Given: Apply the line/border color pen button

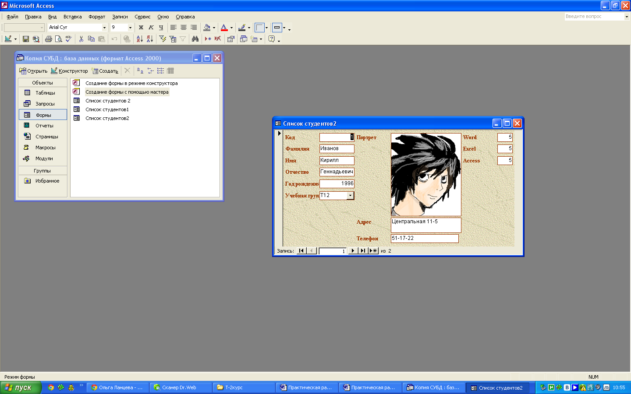Looking at the screenshot, I should (x=242, y=28).
